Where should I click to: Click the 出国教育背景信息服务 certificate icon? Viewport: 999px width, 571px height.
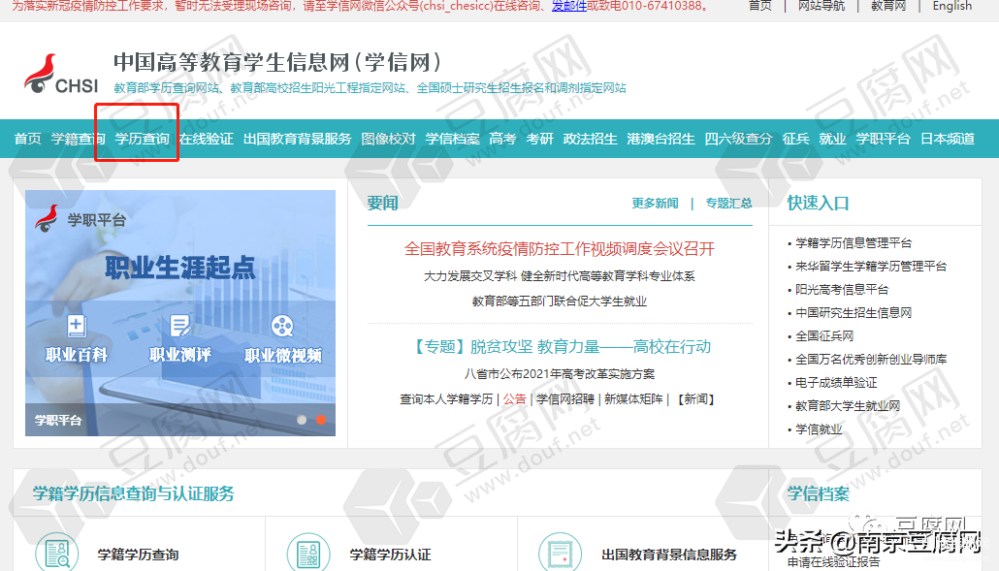tap(560, 552)
